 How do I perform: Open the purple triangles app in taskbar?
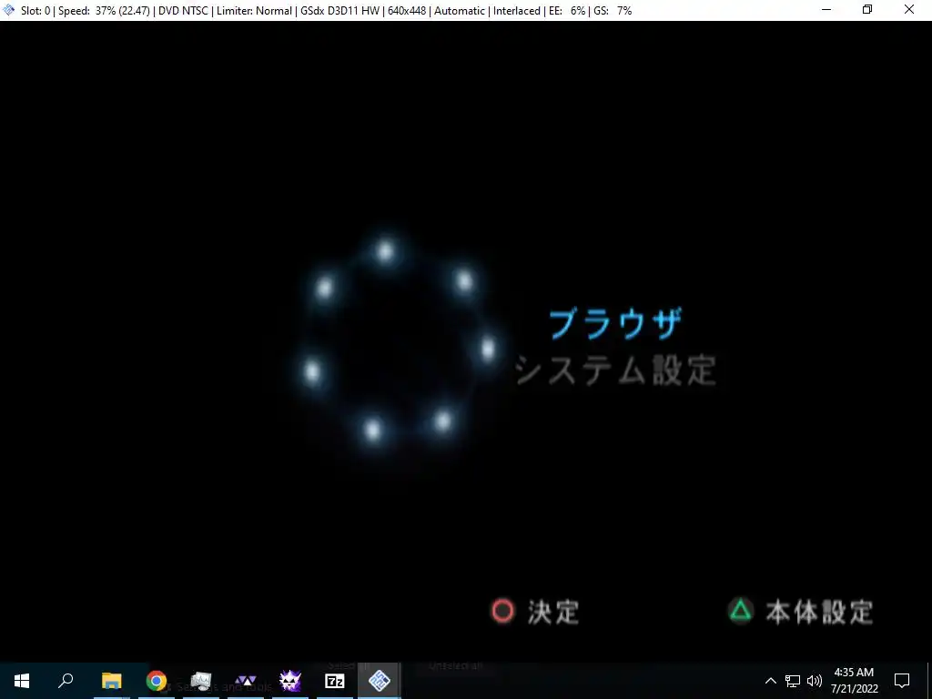(x=246, y=681)
